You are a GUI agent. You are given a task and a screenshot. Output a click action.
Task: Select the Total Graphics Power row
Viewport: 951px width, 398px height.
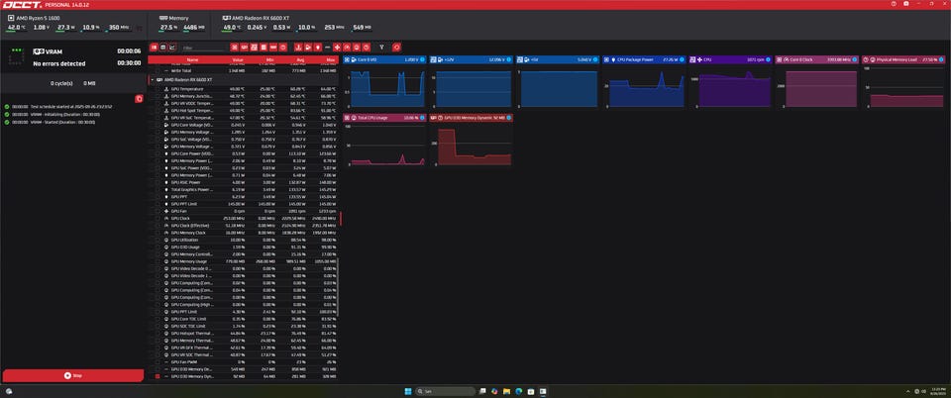(243, 190)
